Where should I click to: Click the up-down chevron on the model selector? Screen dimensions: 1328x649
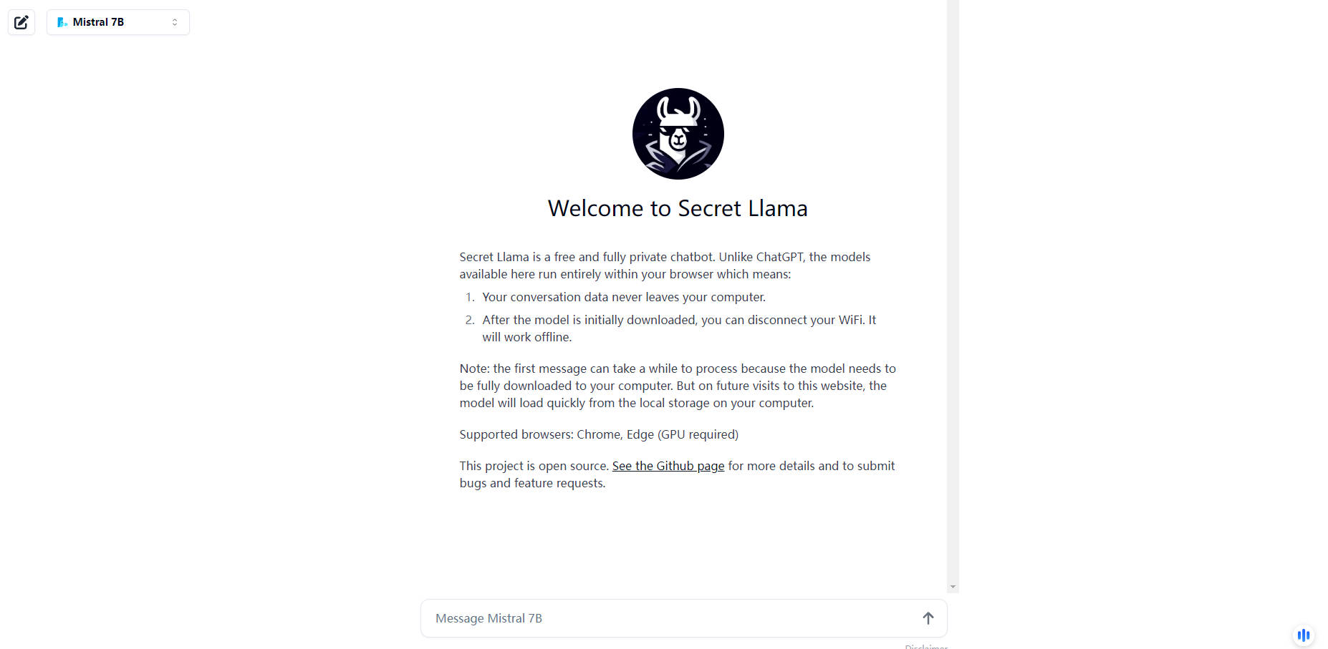point(174,21)
